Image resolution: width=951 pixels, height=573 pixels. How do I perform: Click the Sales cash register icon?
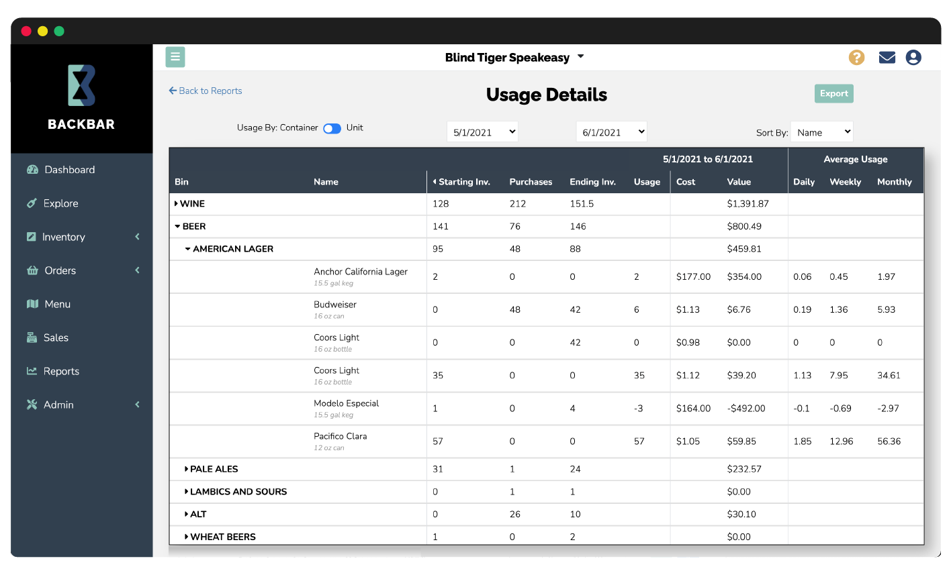(x=32, y=337)
